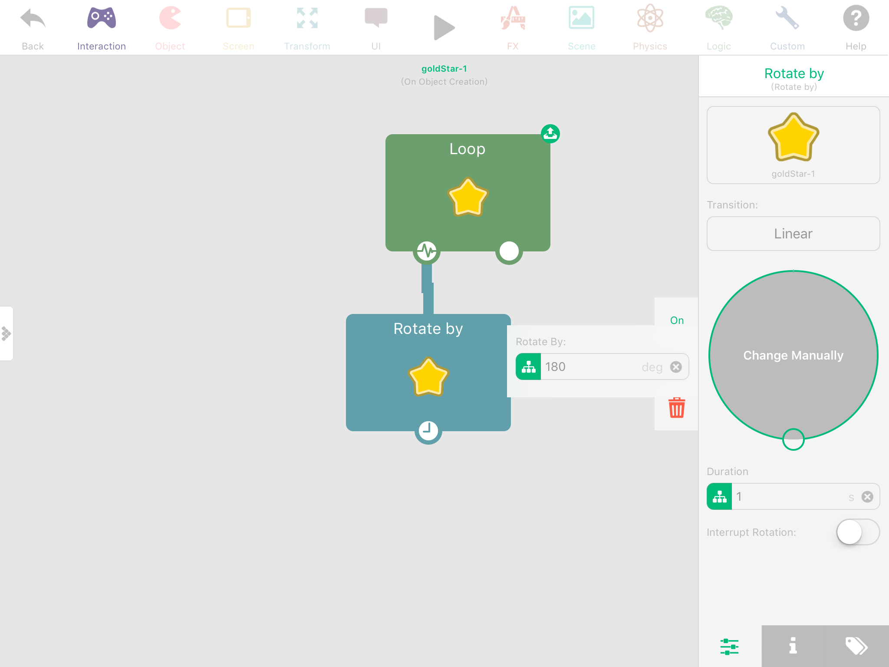Open the Duration attribute picker
Viewport: 889px width, 667px height.
pyautogui.click(x=719, y=496)
